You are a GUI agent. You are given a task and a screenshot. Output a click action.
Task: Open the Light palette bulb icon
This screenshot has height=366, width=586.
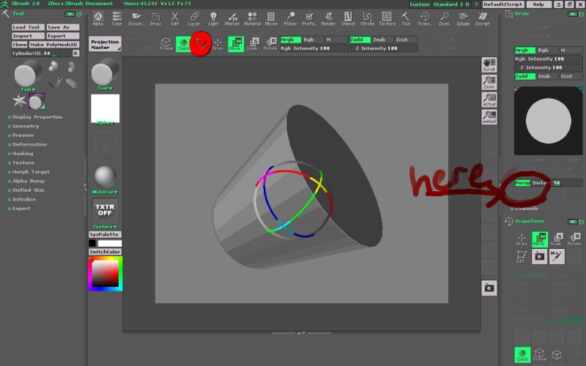tap(213, 18)
